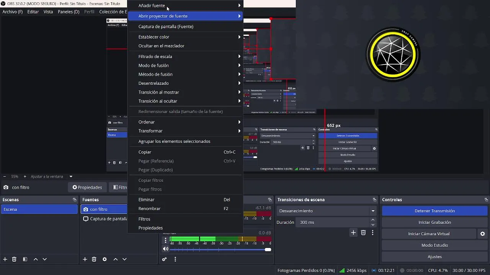490x275 pixels.
Task: Zoom out preview with minus icon
Action: coord(4,176)
